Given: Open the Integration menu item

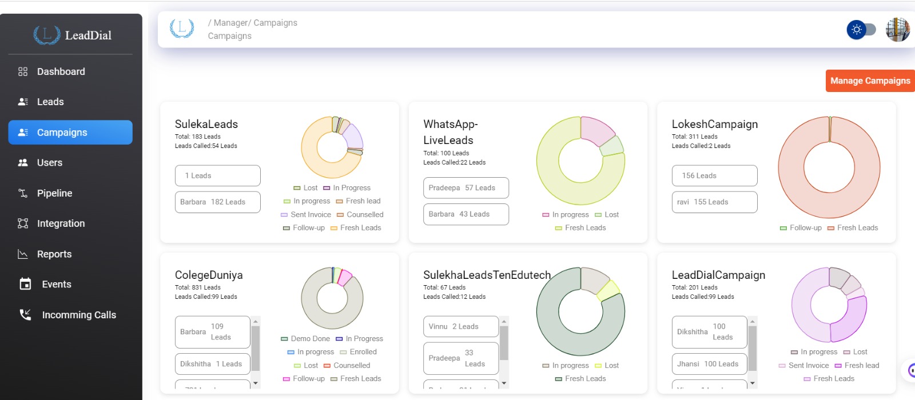Looking at the screenshot, I should (70, 223).
